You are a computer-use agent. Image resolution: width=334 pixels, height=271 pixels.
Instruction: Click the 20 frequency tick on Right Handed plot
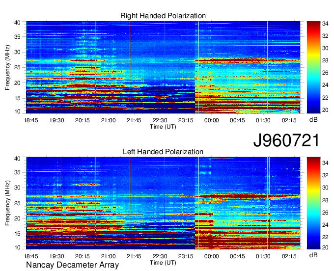click(x=17, y=83)
